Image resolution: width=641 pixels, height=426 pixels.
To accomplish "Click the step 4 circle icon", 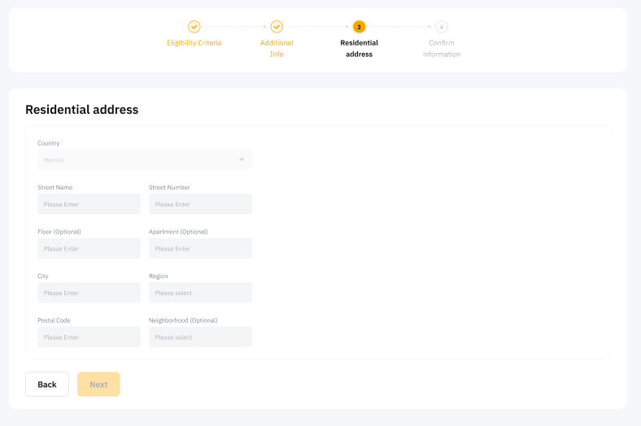I will click(x=442, y=27).
